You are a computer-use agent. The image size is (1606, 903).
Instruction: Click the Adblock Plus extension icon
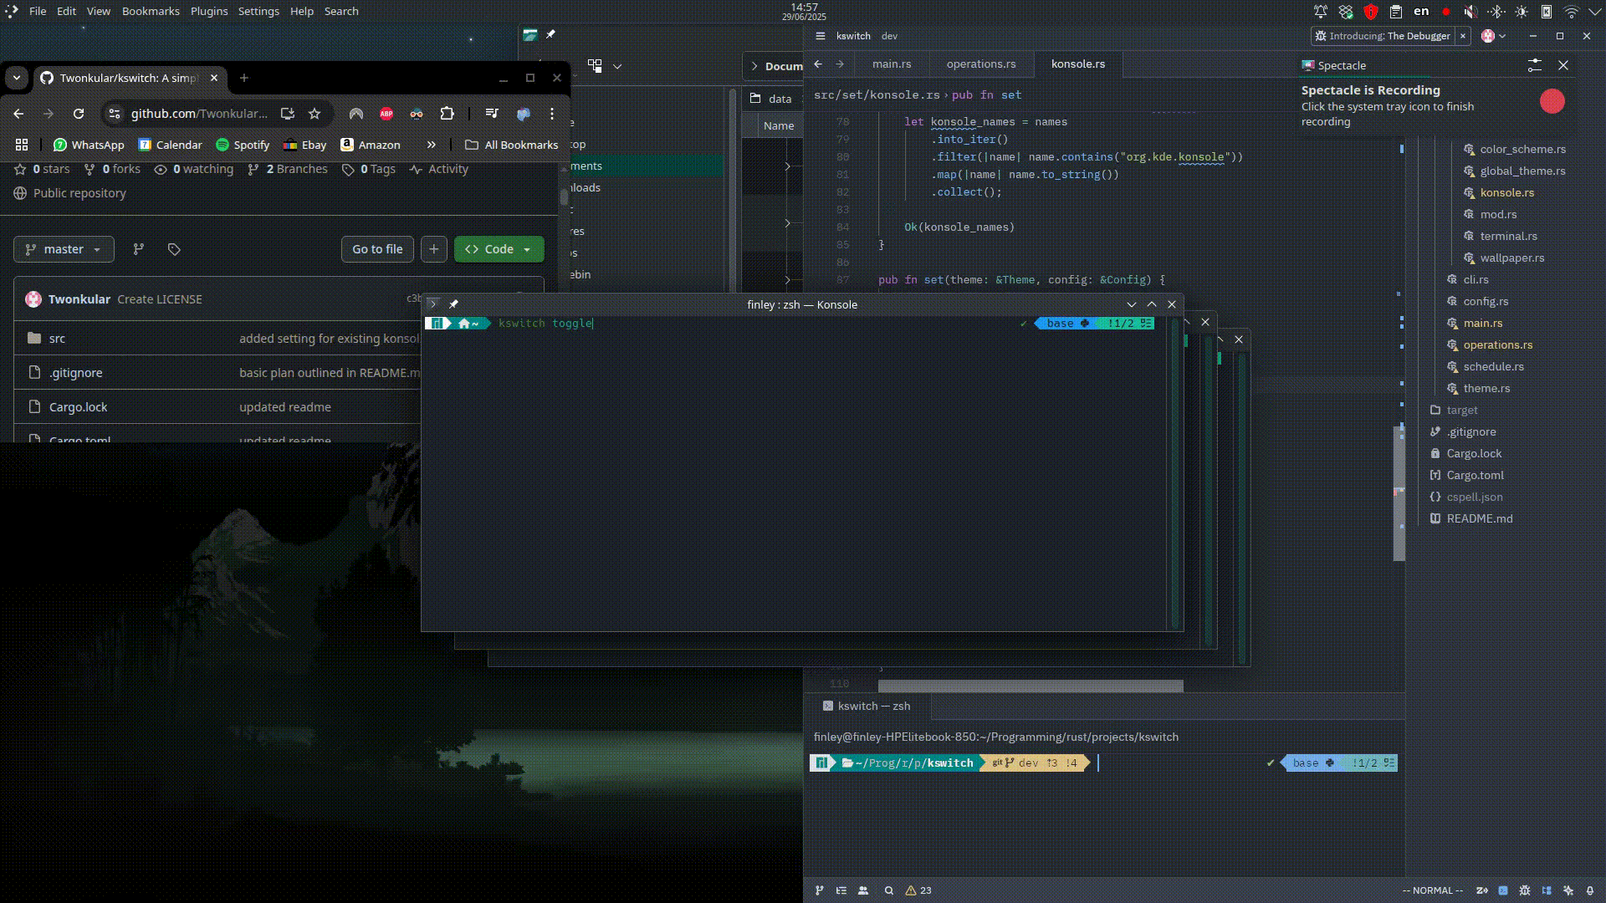pos(386,114)
